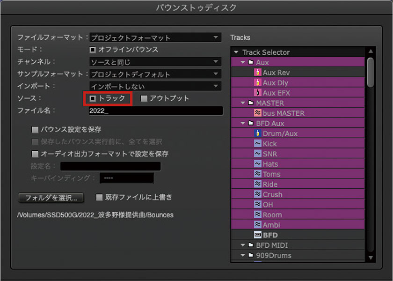Select the Drum/Aux track name

tap(280, 133)
